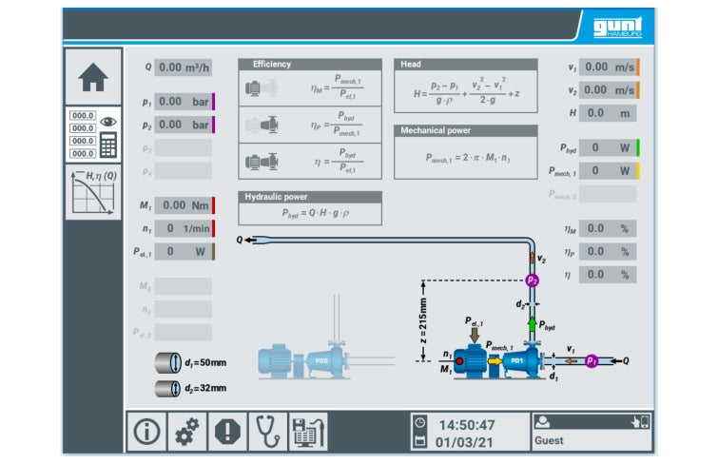Click the Guest user field
Screen dimensions: 718x464
[592, 441]
